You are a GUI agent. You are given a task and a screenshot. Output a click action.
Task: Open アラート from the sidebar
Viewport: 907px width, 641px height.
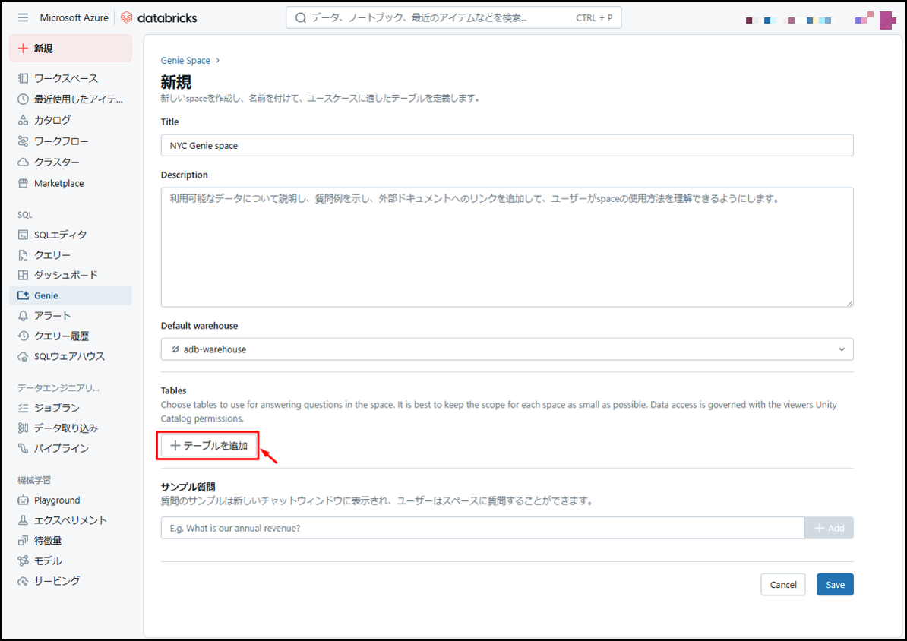[52, 316]
